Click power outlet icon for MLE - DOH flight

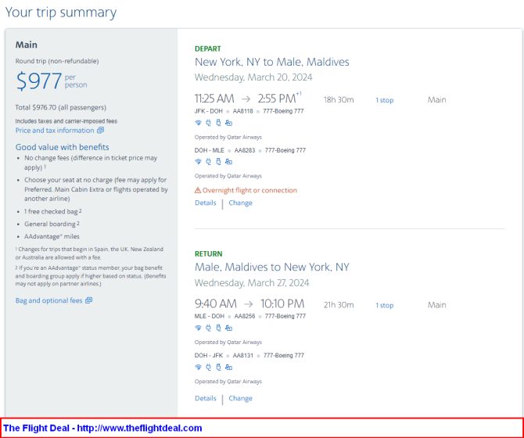click(209, 328)
